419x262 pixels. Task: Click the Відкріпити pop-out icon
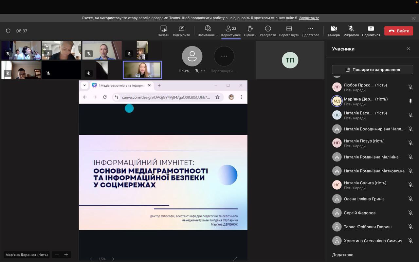point(181,29)
